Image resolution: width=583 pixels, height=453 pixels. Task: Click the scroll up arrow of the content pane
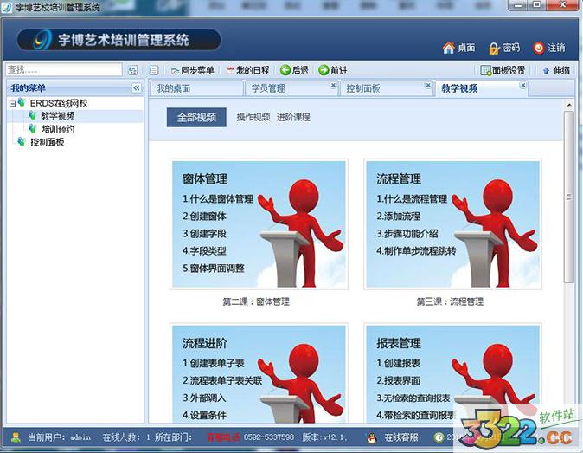pyautogui.click(x=569, y=106)
